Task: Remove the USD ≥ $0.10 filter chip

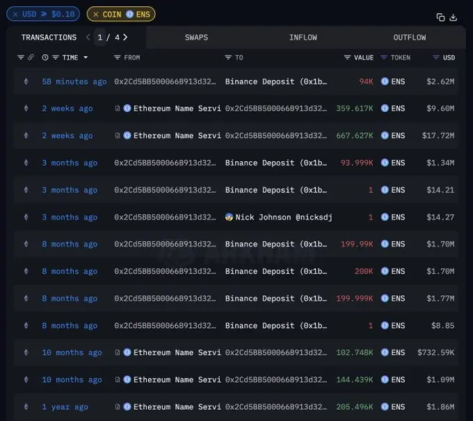Action: tap(16, 14)
